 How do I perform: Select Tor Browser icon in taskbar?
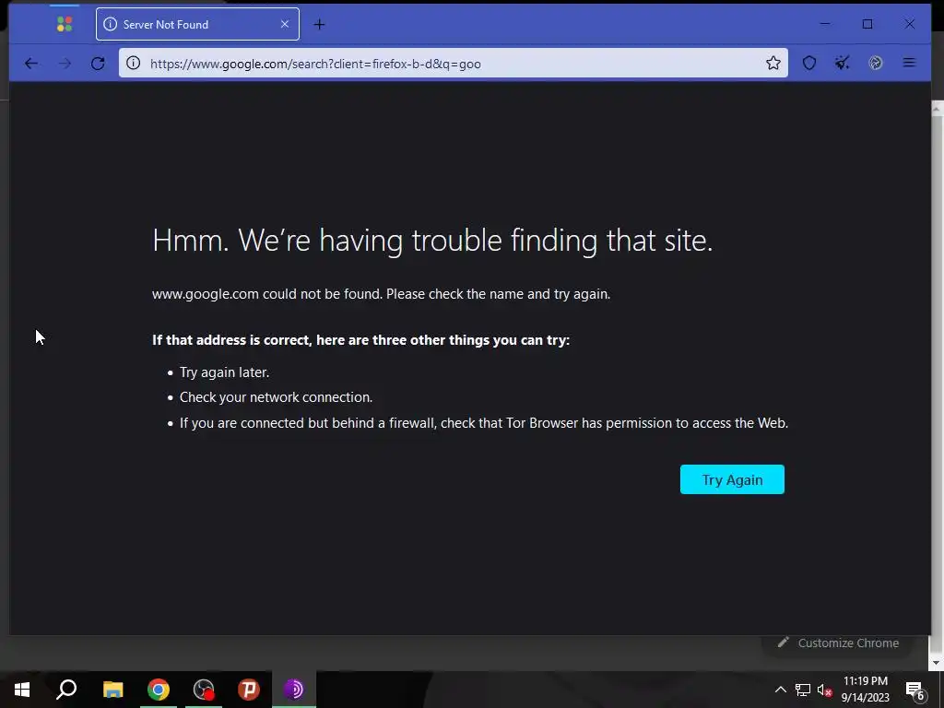pos(294,690)
